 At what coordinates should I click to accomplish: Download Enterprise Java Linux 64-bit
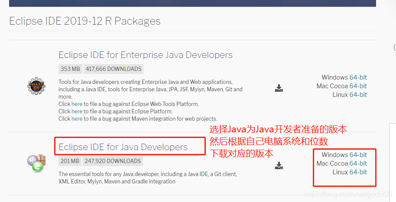pos(358,95)
